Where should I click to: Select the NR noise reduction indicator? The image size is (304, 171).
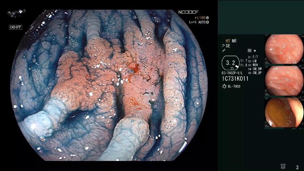(234, 41)
